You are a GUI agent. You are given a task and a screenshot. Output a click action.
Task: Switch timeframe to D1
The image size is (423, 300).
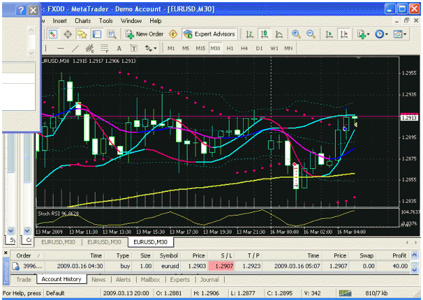tap(259, 49)
